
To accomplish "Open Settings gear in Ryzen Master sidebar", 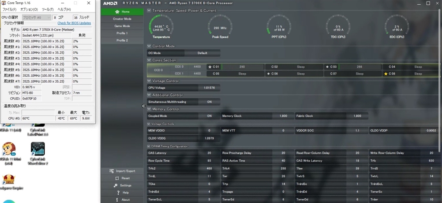I will coord(116,185).
